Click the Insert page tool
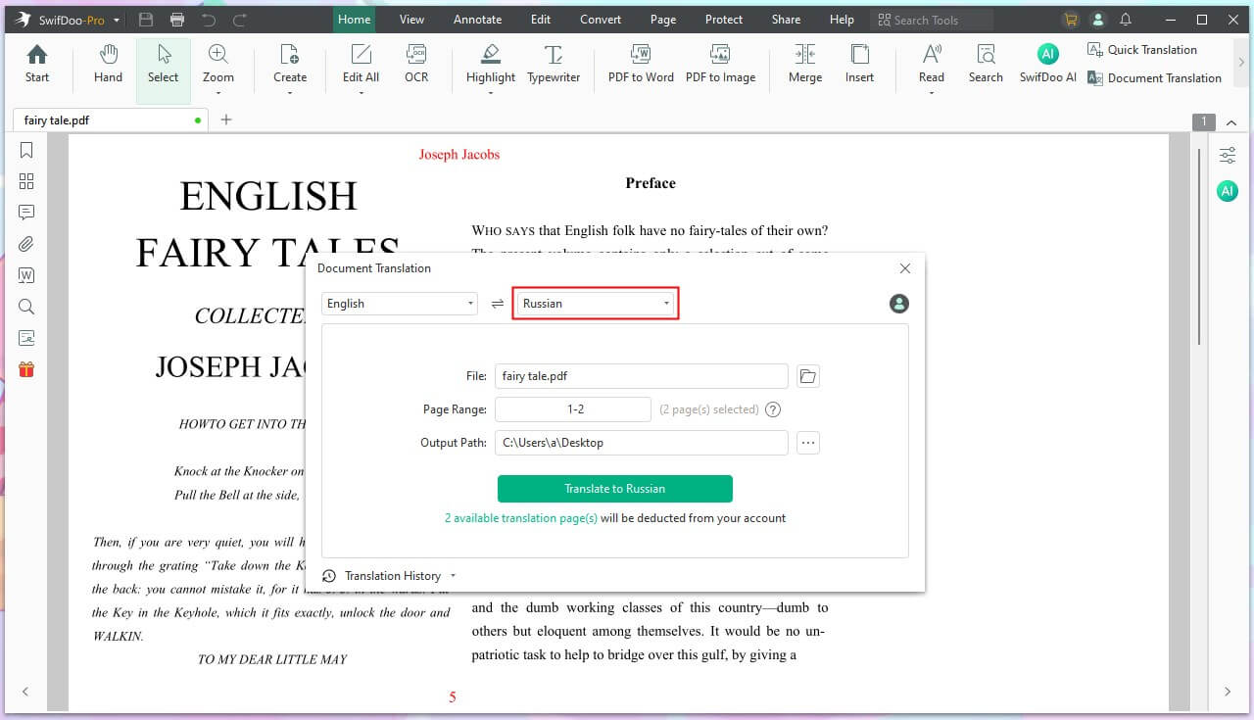The height and width of the screenshot is (720, 1254). point(859,64)
